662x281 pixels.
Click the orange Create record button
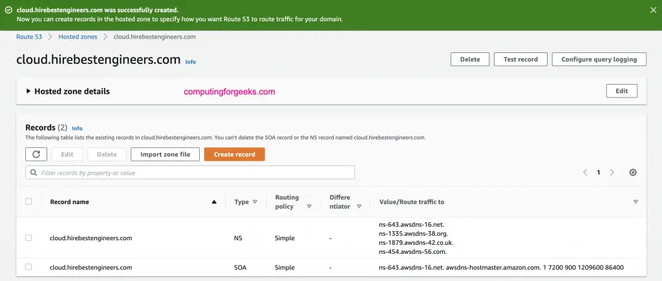coord(234,154)
